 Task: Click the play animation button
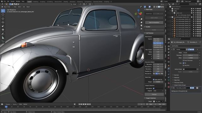pyautogui.click(x=86, y=104)
